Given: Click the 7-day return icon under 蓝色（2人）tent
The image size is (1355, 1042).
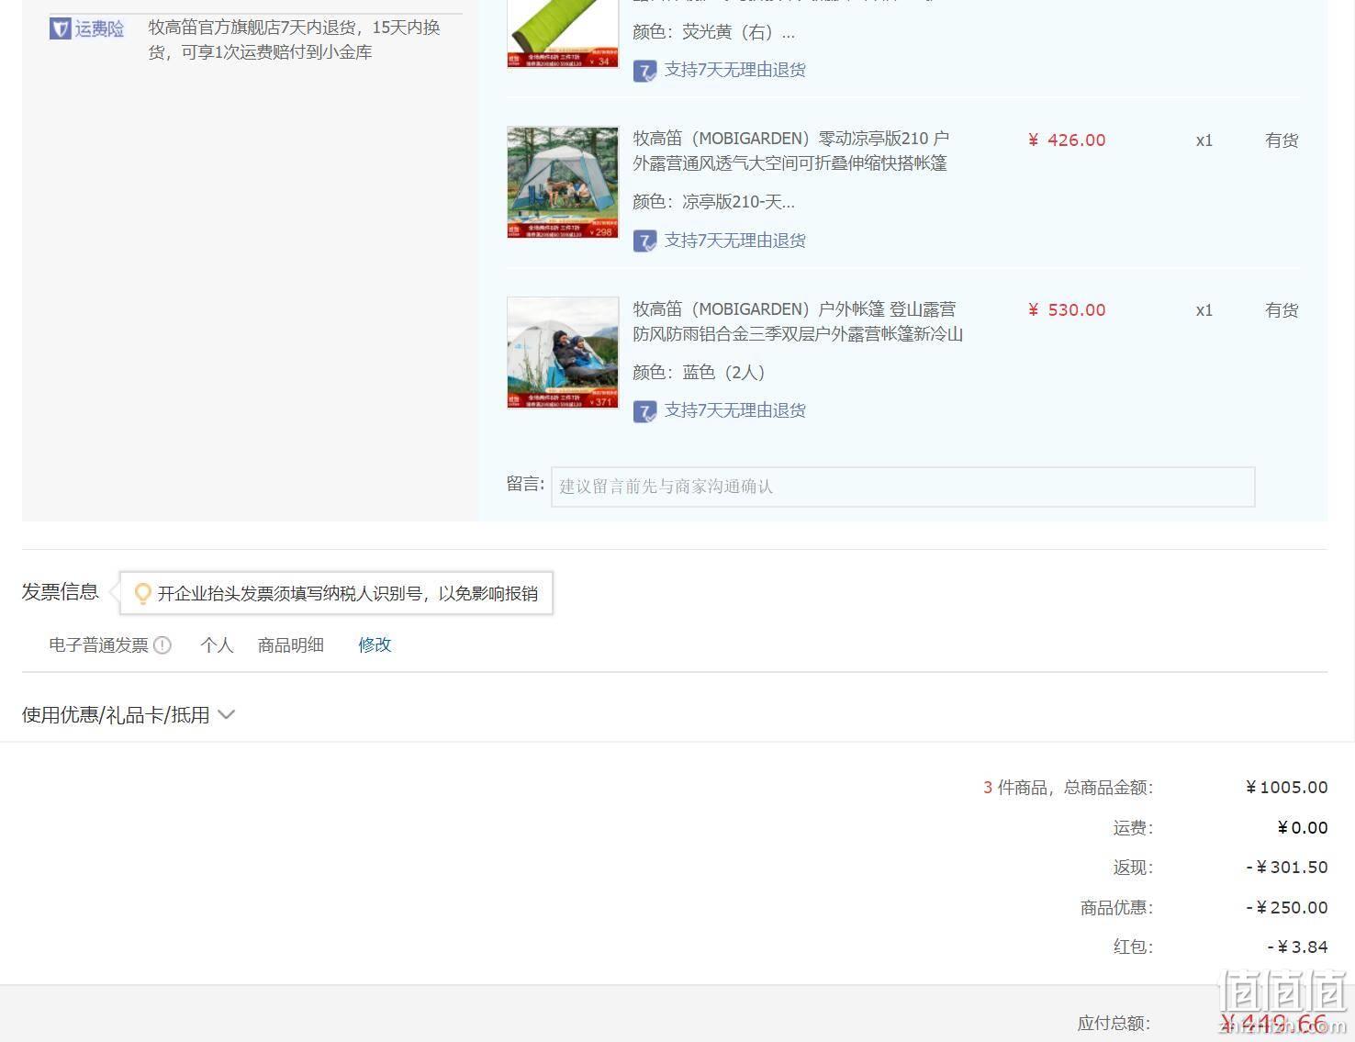Looking at the screenshot, I should [644, 411].
